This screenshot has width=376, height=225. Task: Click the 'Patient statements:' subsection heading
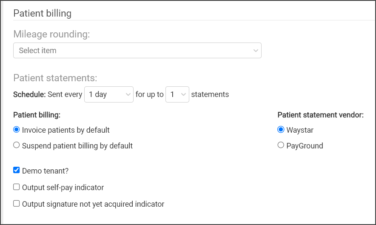click(x=55, y=78)
